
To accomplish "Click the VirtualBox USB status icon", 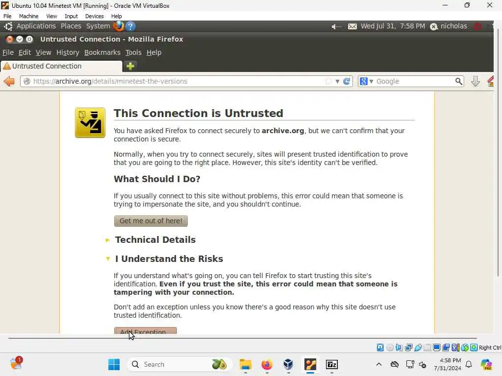I will click(418, 348).
